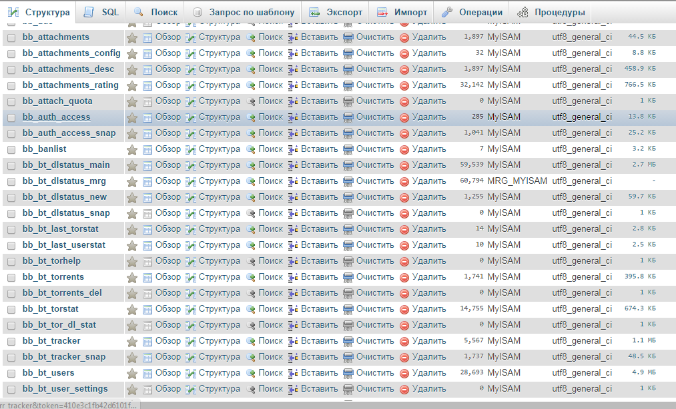Go to the Операции tab
This screenshot has width=676, height=409.
(x=472, y=12)
